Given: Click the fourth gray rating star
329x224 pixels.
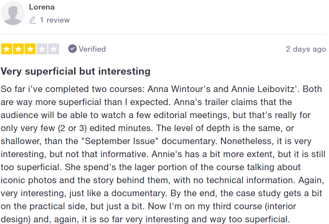Looking at the screenshot, I should (x=42, y=49).
